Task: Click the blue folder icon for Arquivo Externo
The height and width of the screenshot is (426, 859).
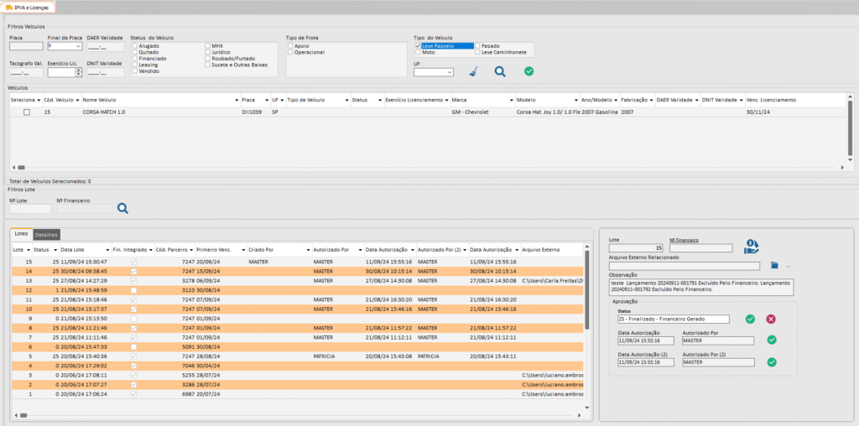Action: click(x=774, y=266)
